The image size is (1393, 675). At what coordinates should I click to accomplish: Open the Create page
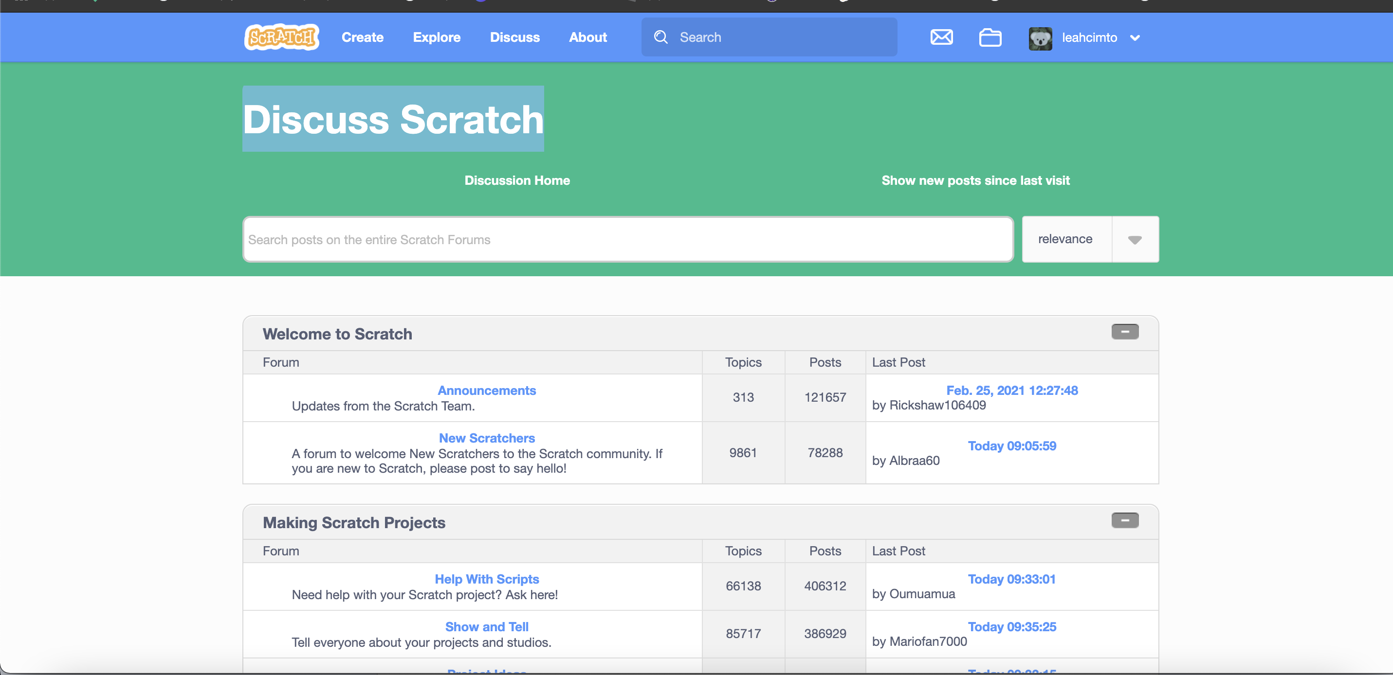(362, 37)
